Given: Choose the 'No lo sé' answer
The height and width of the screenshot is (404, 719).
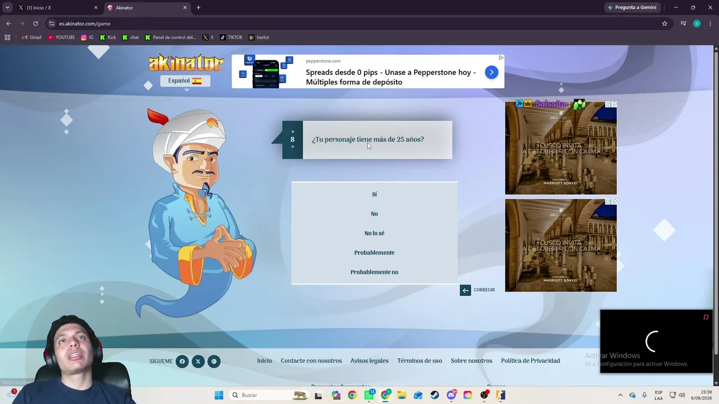Looking at the screenshot, I should 374,233.
